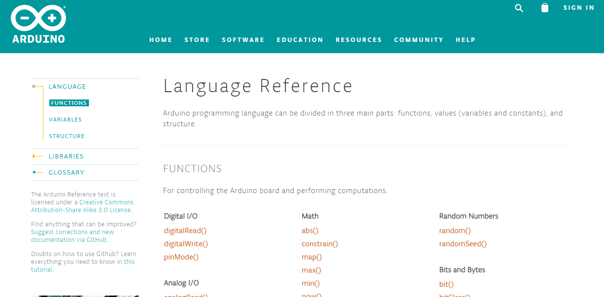604x297 pixels.
Task: Click the Arduino logo
Action: [39, 24]
